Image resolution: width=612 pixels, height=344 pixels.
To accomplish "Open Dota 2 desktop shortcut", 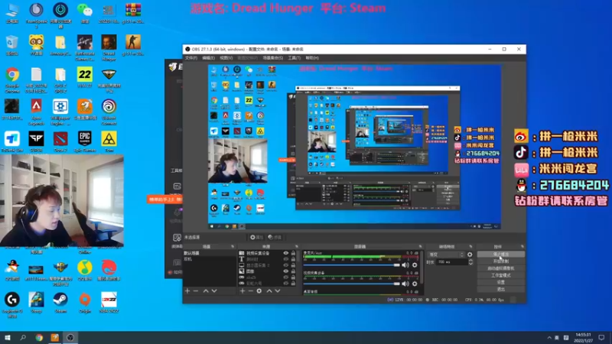I will 60,141.
